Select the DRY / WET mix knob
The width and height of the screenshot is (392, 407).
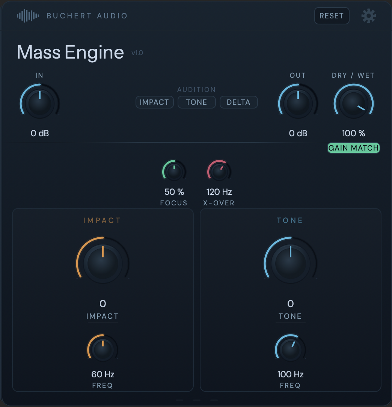[x=353, y=102]
